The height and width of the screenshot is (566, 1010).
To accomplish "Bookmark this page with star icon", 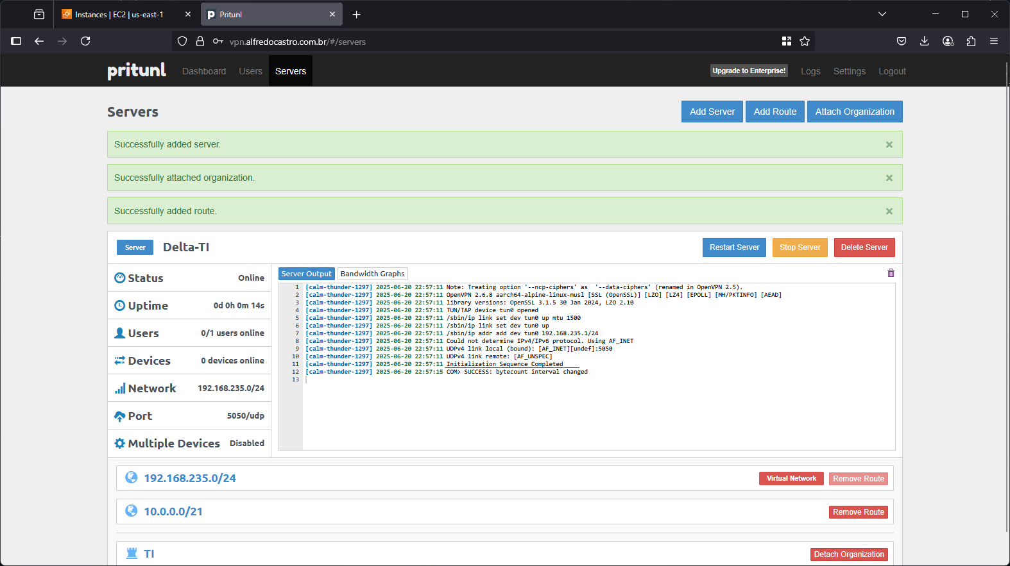I will pos(805,42).
